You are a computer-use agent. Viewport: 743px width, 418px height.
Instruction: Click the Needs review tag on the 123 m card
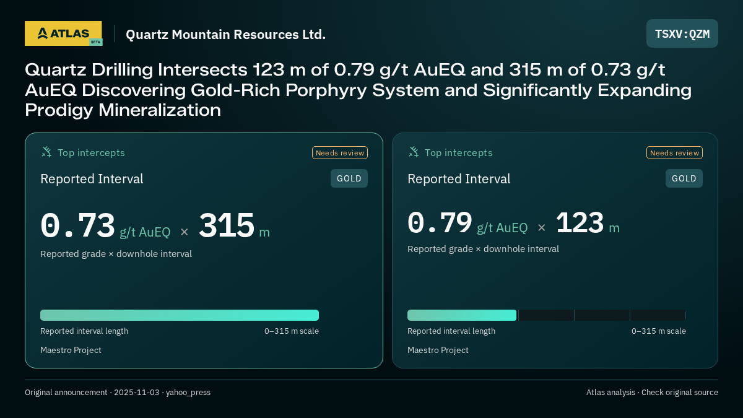pyautogui.click(x=675, y=153)
